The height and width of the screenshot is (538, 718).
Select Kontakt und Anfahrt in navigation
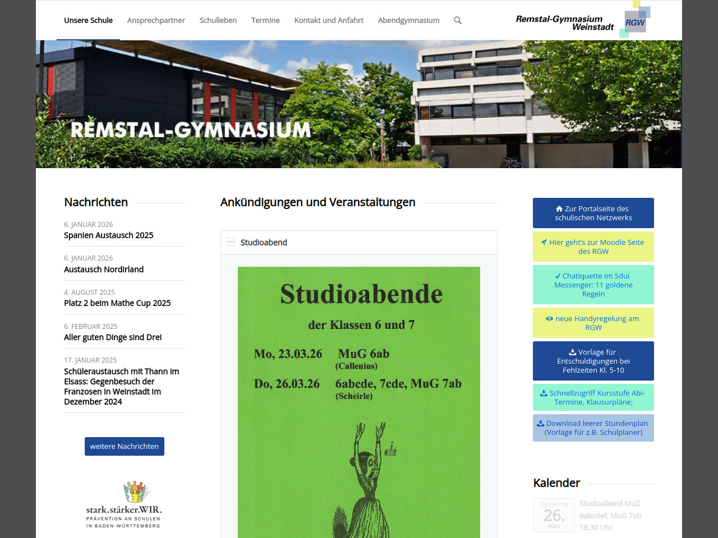(329, 20)
